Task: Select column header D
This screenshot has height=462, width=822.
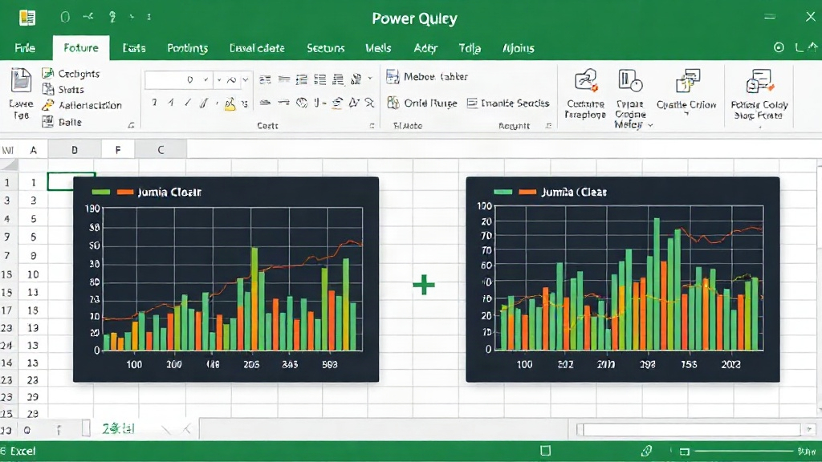Action: 75,150
